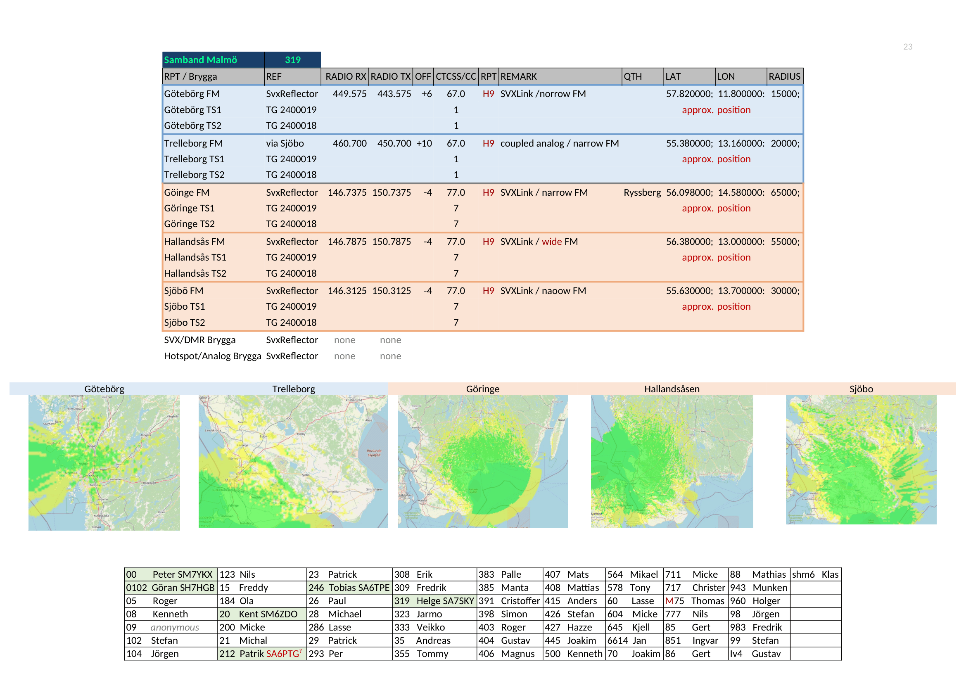Select the REMARK column header
Screen dimensions: 966x683
[x=560, y=76]
